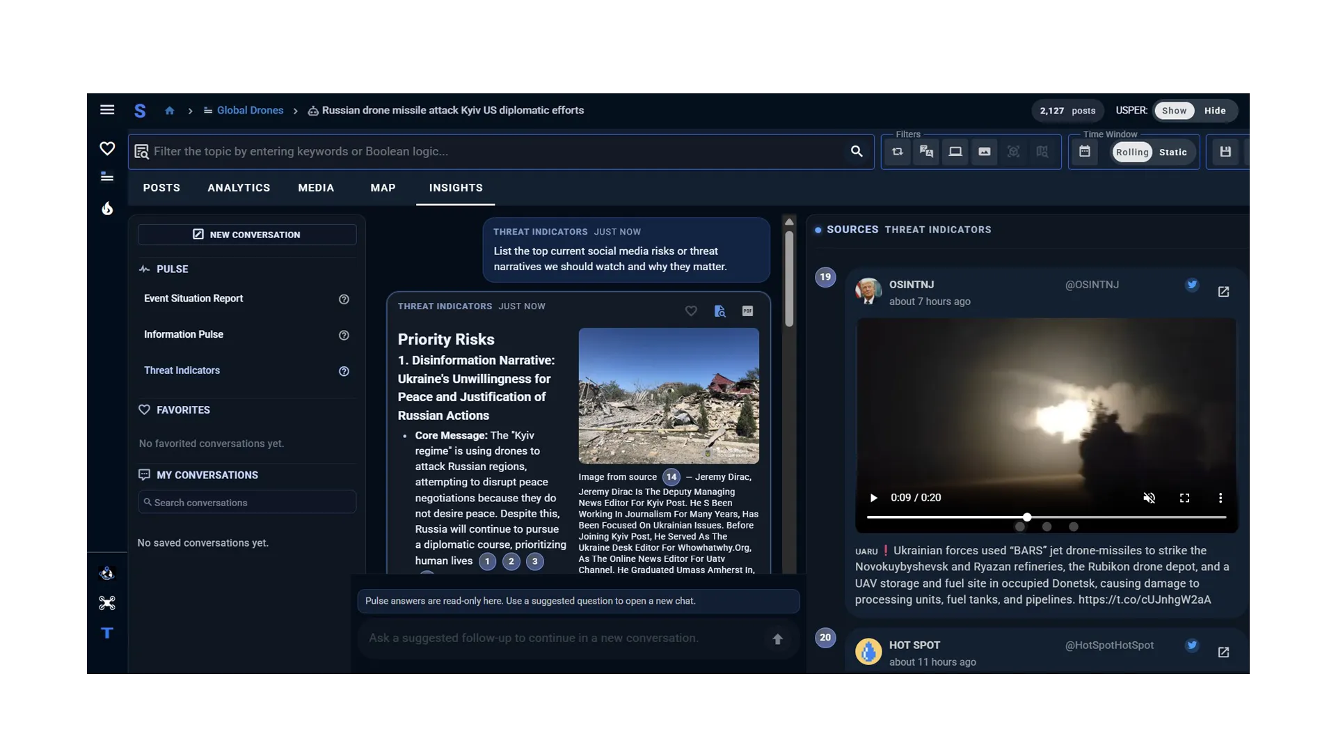
Task: Favorite the Threat Indicators answer
Action: pyautogui.click(x=691, y=311)
